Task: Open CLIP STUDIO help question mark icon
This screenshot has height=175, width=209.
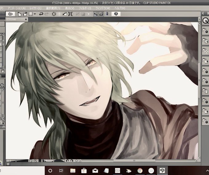Action: point(116,14)
